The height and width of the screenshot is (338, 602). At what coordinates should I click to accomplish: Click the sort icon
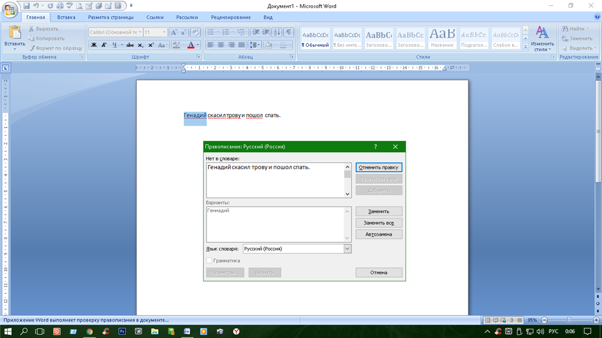277,32
